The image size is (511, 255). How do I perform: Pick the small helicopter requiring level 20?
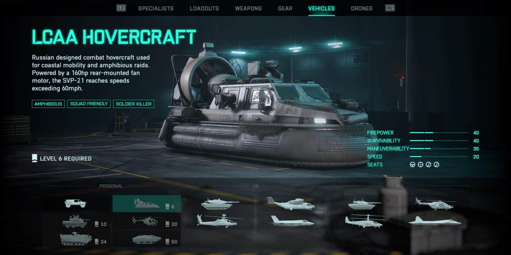[x=147, y=221]
